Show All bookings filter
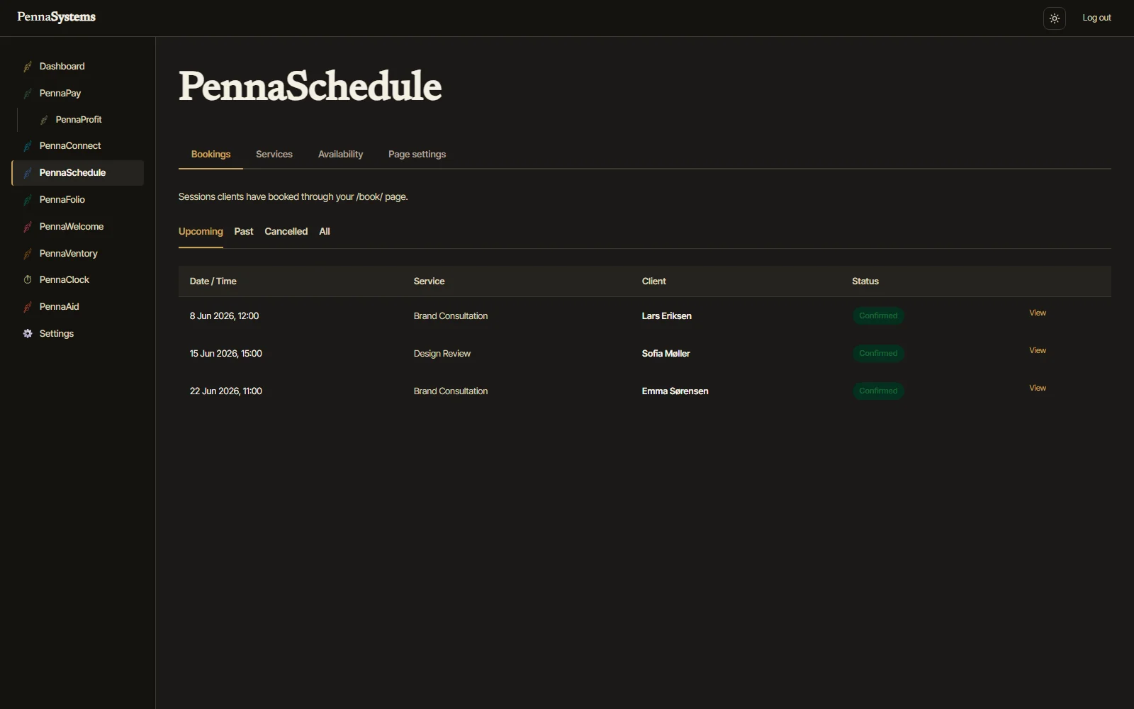Viewport: 1134px width, 709px height. coord(325,232)
